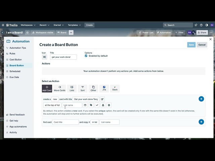
Task: Star the board I am a Board!
Action: pyautogui.click(x=28, y=33)
